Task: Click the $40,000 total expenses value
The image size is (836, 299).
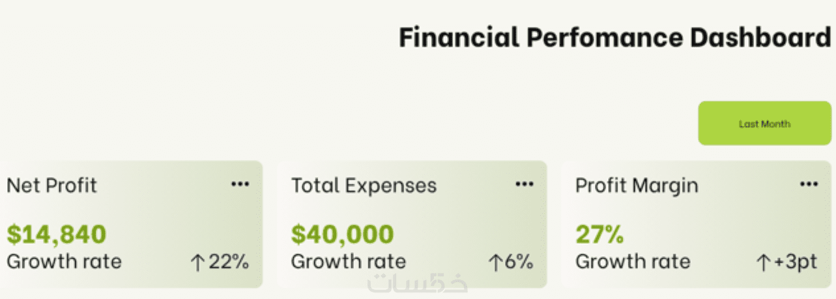Action: coord(342,234)
